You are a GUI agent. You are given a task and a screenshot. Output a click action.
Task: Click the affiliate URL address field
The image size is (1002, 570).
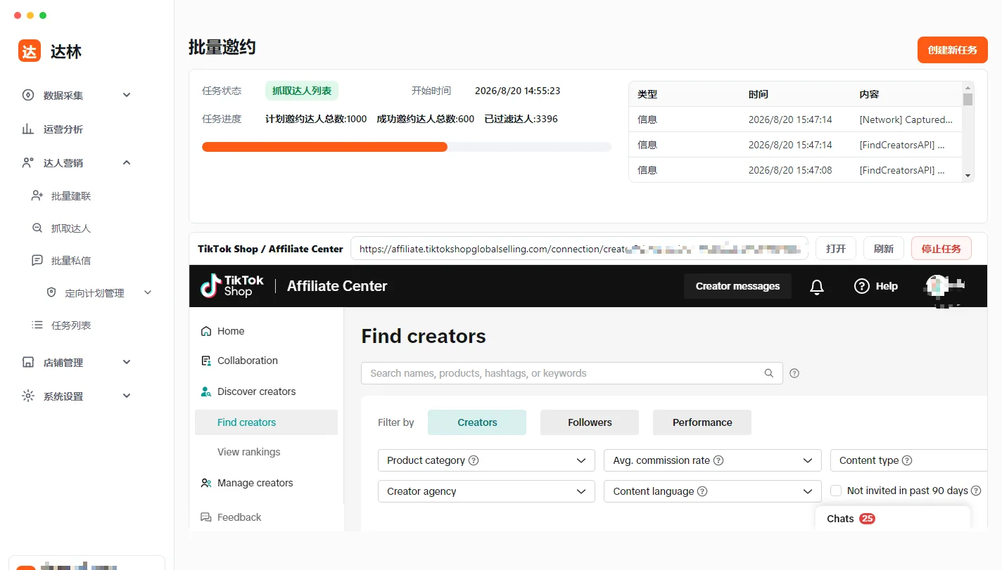point(580,249)
